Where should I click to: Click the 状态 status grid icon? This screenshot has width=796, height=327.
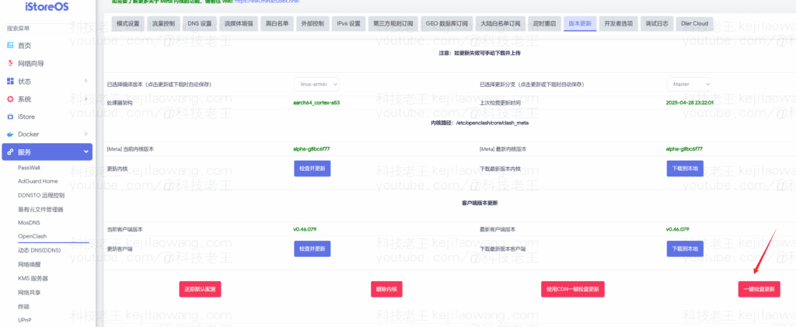pyautogui.click(x=10, y=81)
